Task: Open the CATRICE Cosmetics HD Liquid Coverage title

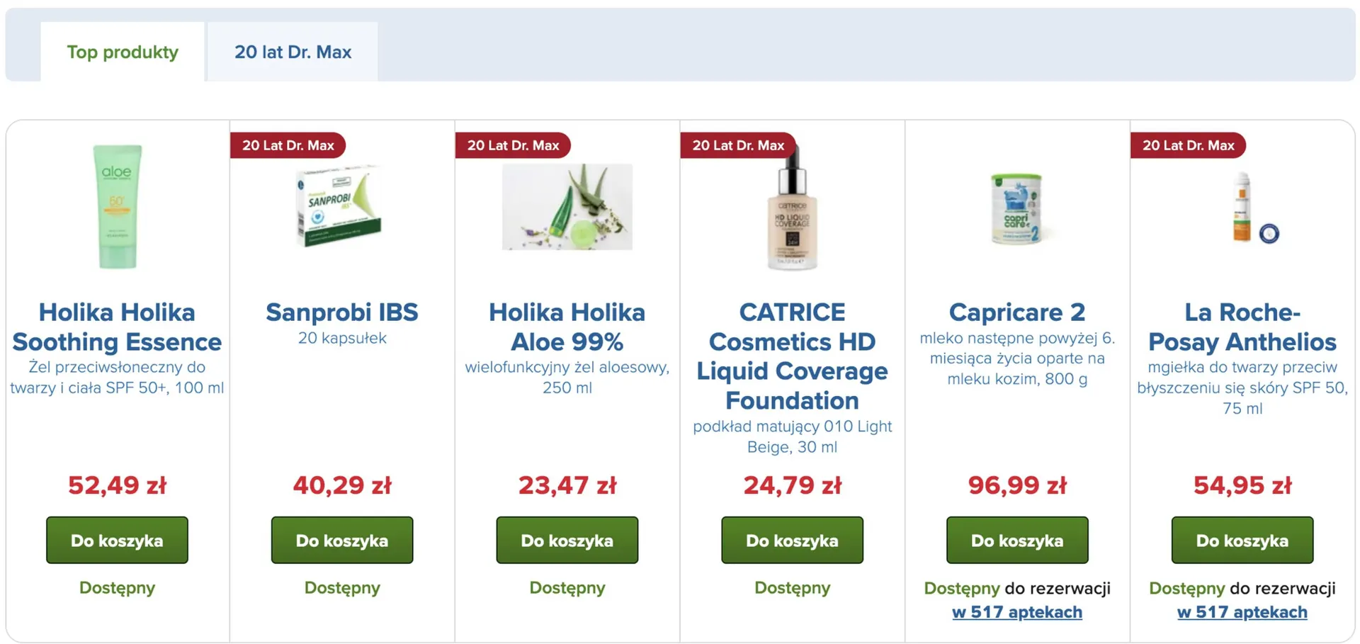Action: (792, 356)
